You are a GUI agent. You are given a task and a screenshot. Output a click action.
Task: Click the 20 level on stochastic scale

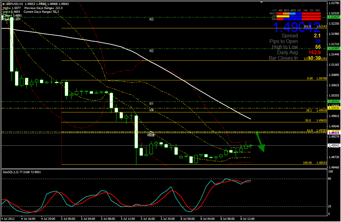click(x=329, y=206)
